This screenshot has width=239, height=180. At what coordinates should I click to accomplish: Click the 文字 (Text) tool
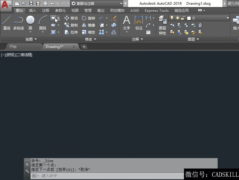[x=127, y=23]
